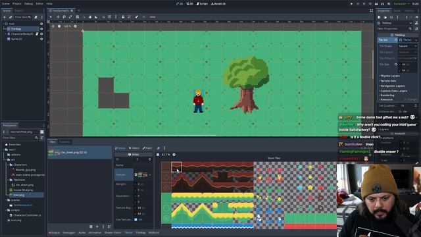Choose the Rotate Mode tool
This screenshot has height=237, width=421.
[x=64, y=17]
